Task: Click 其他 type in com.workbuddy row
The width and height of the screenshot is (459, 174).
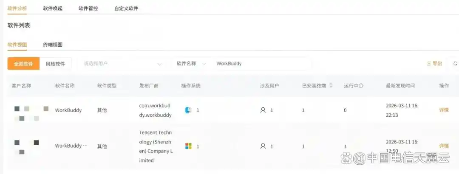Action: coord(102,110)
